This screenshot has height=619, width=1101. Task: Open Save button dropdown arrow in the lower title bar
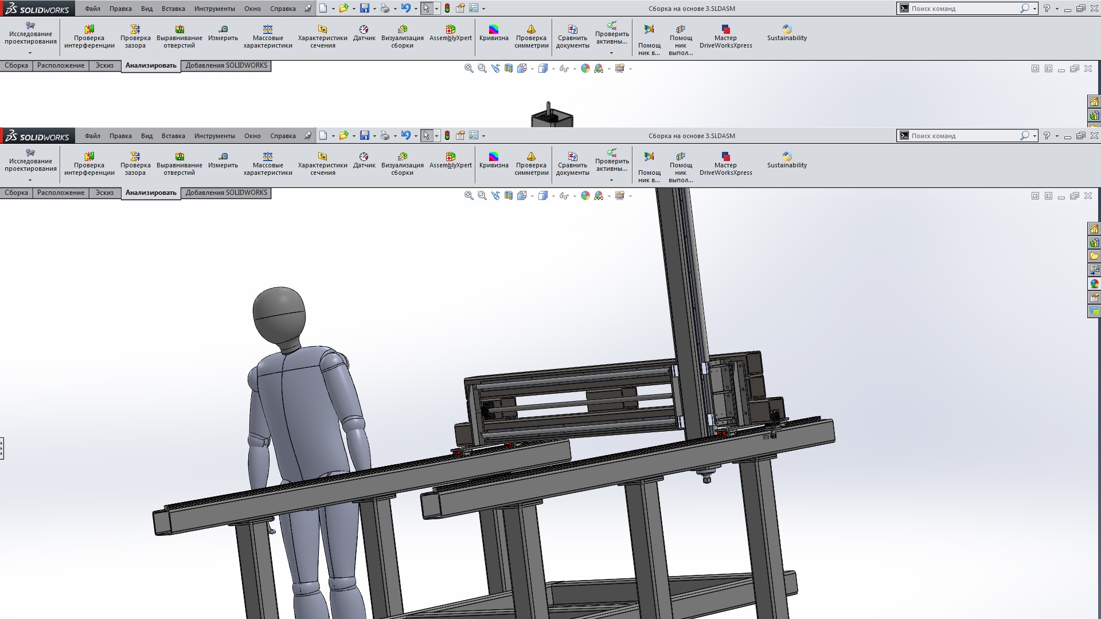click(x=374, y=136)
